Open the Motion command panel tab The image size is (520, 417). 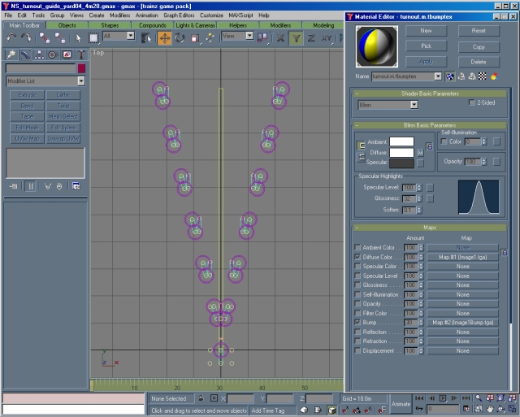point(53,54)
